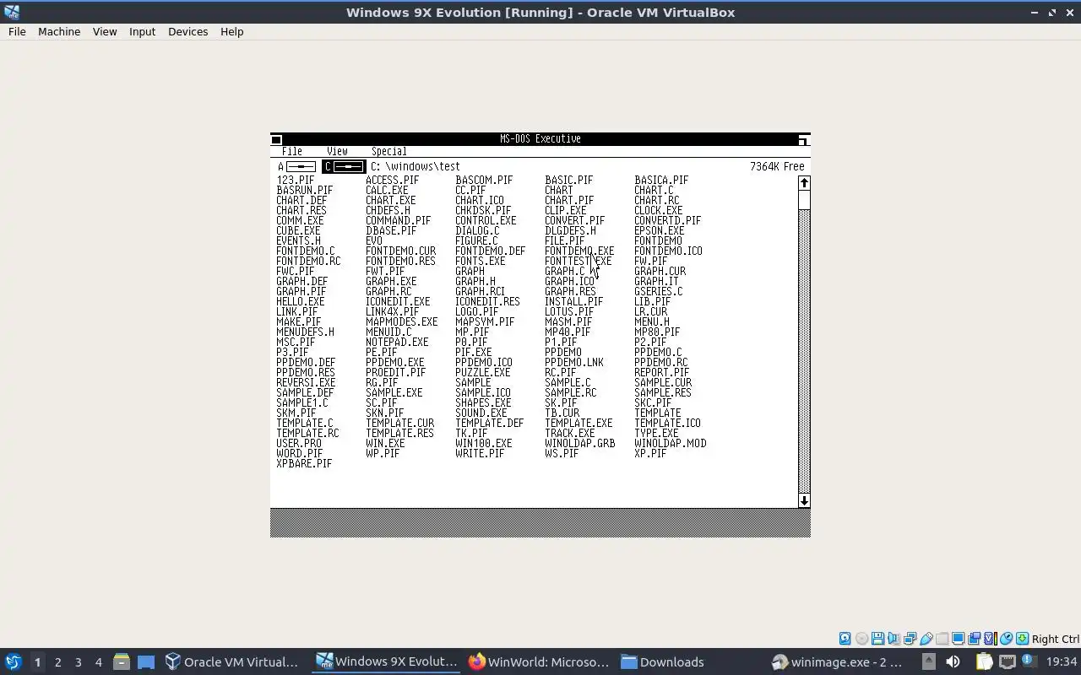Click MS-DOS Executive zoom box icon
This screenshot has width=1081, height=675.
click(x=803, y=139)
